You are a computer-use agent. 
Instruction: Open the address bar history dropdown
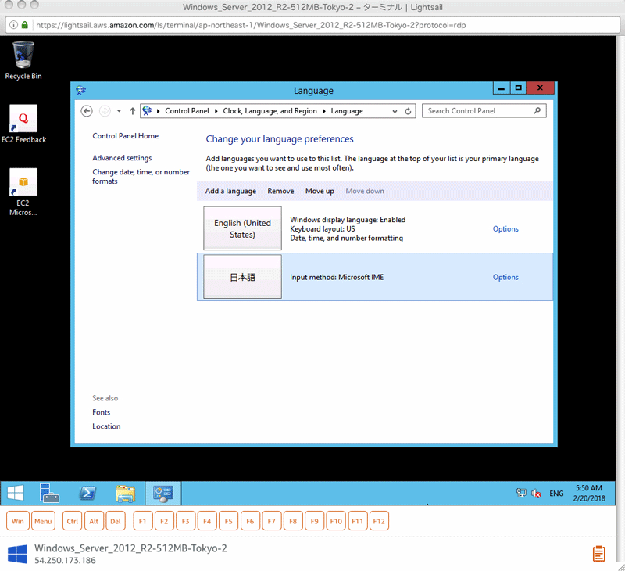[395, 111]
